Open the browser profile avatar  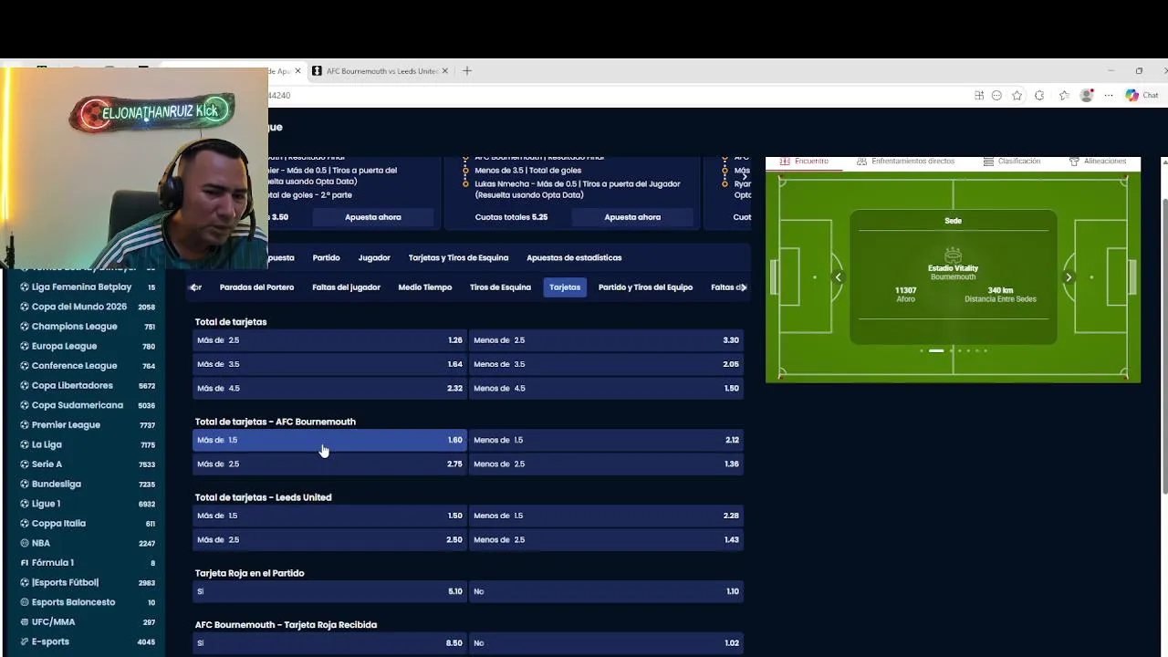tap(1087, 95)
